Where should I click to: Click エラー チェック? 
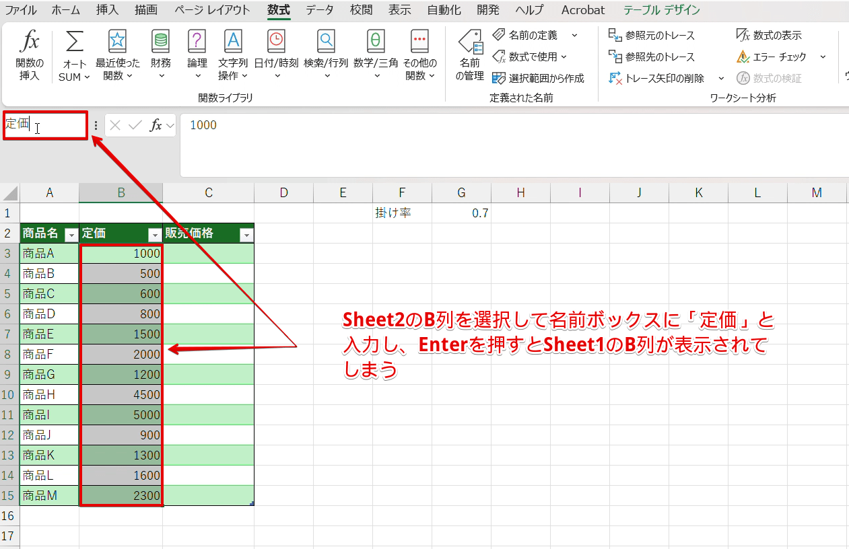click(x=772, y=57)
